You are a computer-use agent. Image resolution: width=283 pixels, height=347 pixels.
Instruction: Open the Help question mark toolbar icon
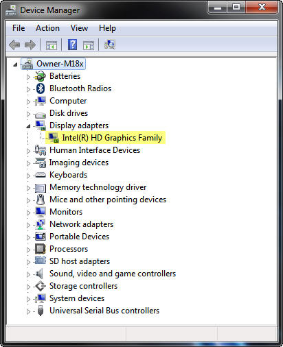[72, 45]
